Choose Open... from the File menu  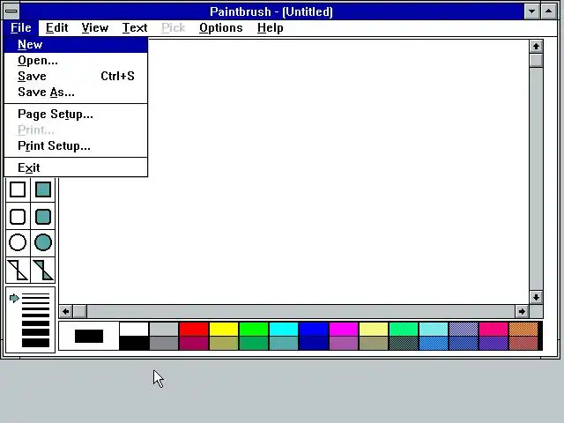point(76,61)
